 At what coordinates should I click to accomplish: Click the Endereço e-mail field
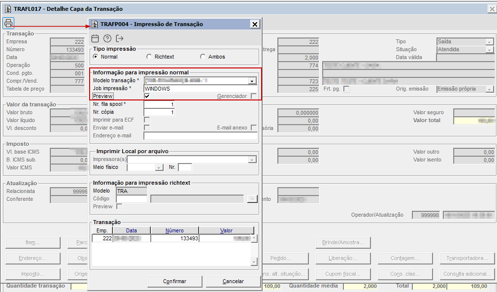point(200,136)
